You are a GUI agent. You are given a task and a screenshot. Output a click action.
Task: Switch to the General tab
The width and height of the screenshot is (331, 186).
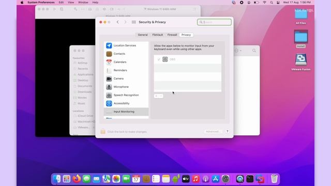143,35
